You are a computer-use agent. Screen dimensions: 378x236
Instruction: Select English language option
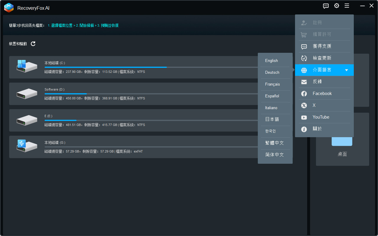pyautogui.click(x=271, y=60)
